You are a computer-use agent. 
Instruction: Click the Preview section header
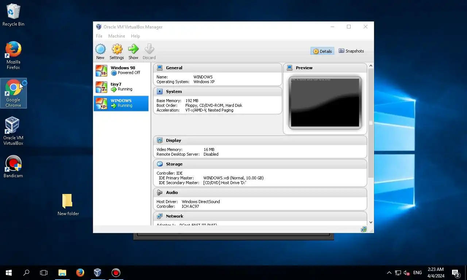point(325,68)
